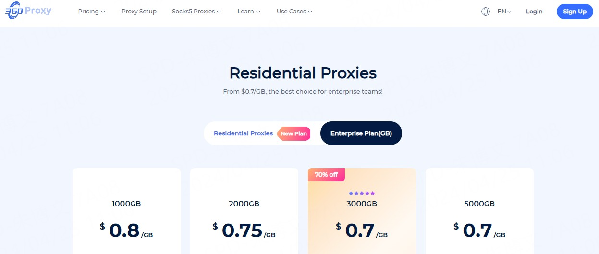The height and width of the screenshot is (254, 599).
Task: Click the 70% off badge
Action: (326, 175)
